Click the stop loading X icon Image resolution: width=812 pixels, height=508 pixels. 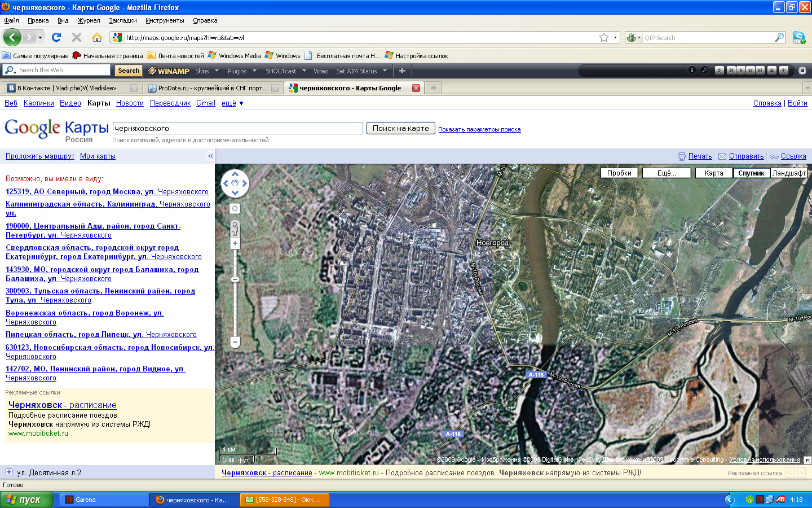click(77, 37)
